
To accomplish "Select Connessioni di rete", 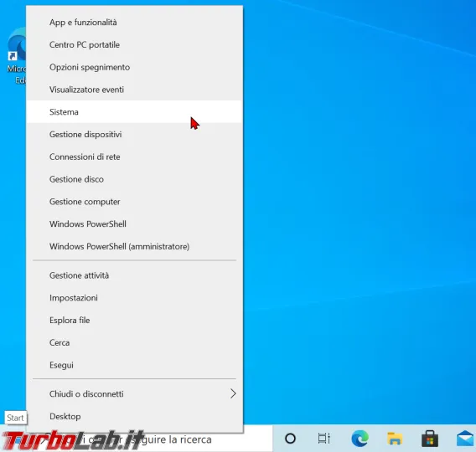I will [x=134, y=157].
